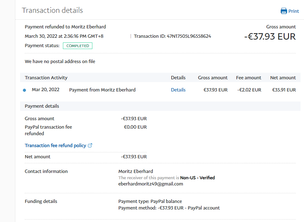304x222 pixels.
Task: Click the printer icon
Action: [x=284, y=11]
